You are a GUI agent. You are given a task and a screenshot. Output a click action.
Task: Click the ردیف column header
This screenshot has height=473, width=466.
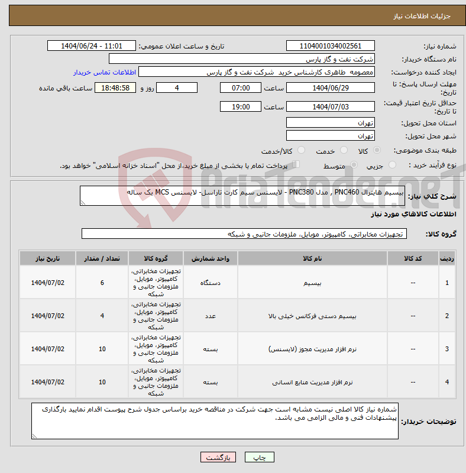(447, 258)
